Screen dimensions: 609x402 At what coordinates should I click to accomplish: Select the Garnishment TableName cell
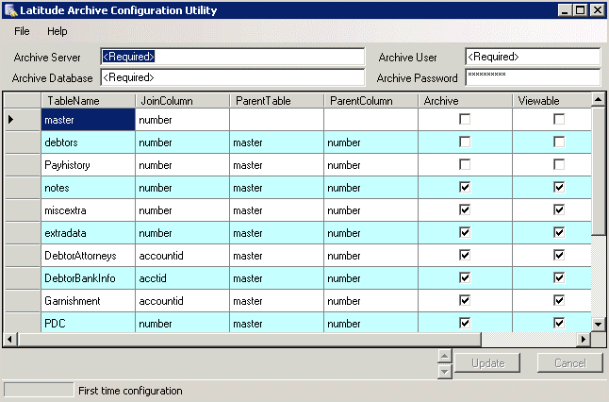(x=89, y=300)
